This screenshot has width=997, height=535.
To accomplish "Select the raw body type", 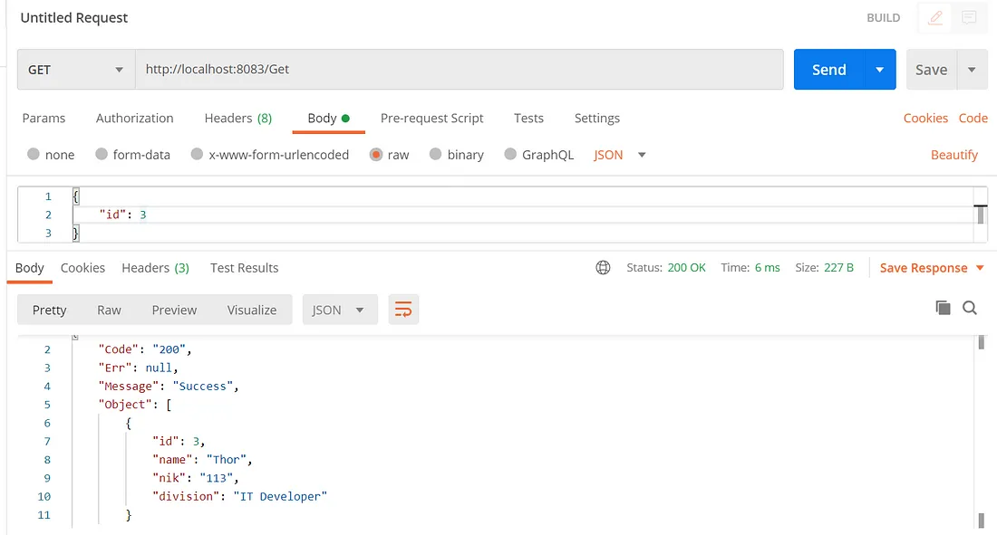I will pos(376,155).
